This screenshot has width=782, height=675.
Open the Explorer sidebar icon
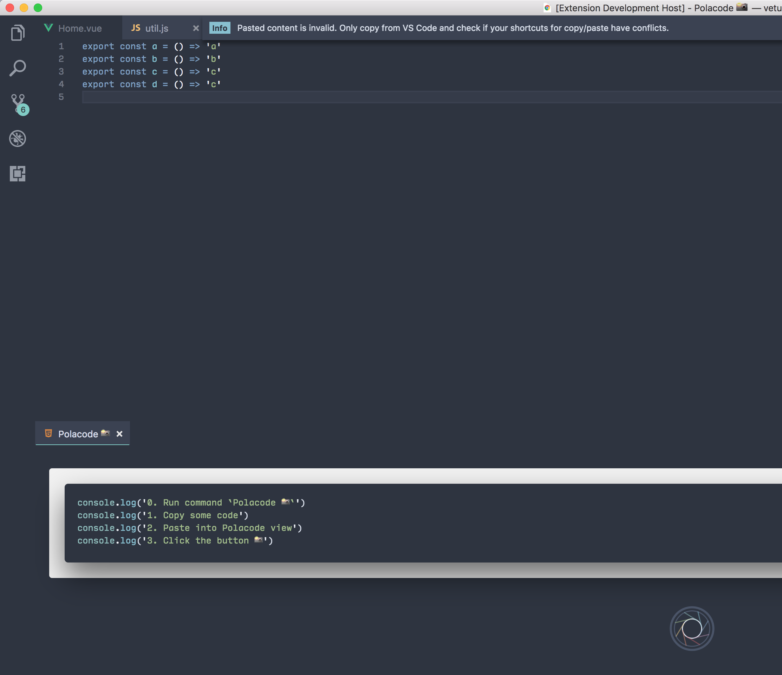pos(17,32)
